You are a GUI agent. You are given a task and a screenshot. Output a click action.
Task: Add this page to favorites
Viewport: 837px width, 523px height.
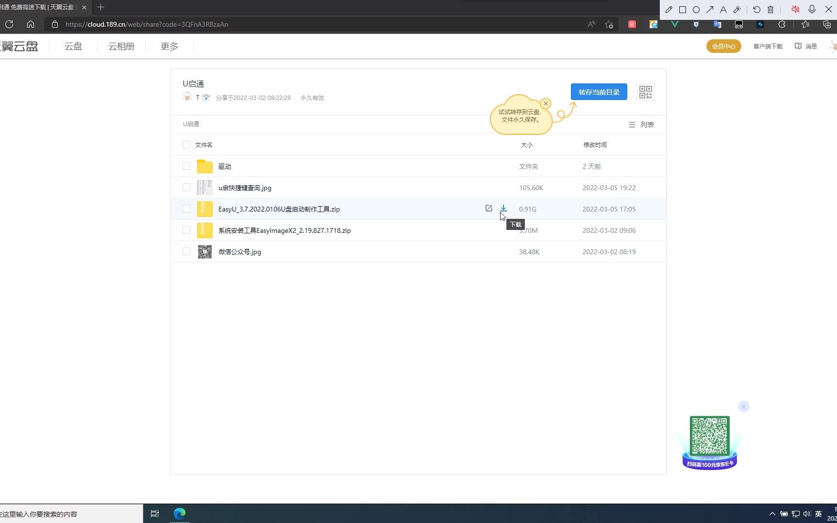609,24
